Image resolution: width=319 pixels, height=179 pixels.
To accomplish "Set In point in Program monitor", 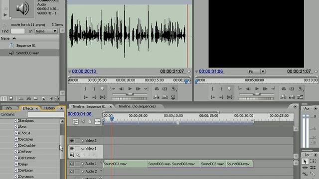I will (213, 89).
